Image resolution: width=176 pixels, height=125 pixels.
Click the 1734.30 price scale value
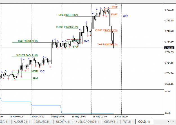point(169,42)
